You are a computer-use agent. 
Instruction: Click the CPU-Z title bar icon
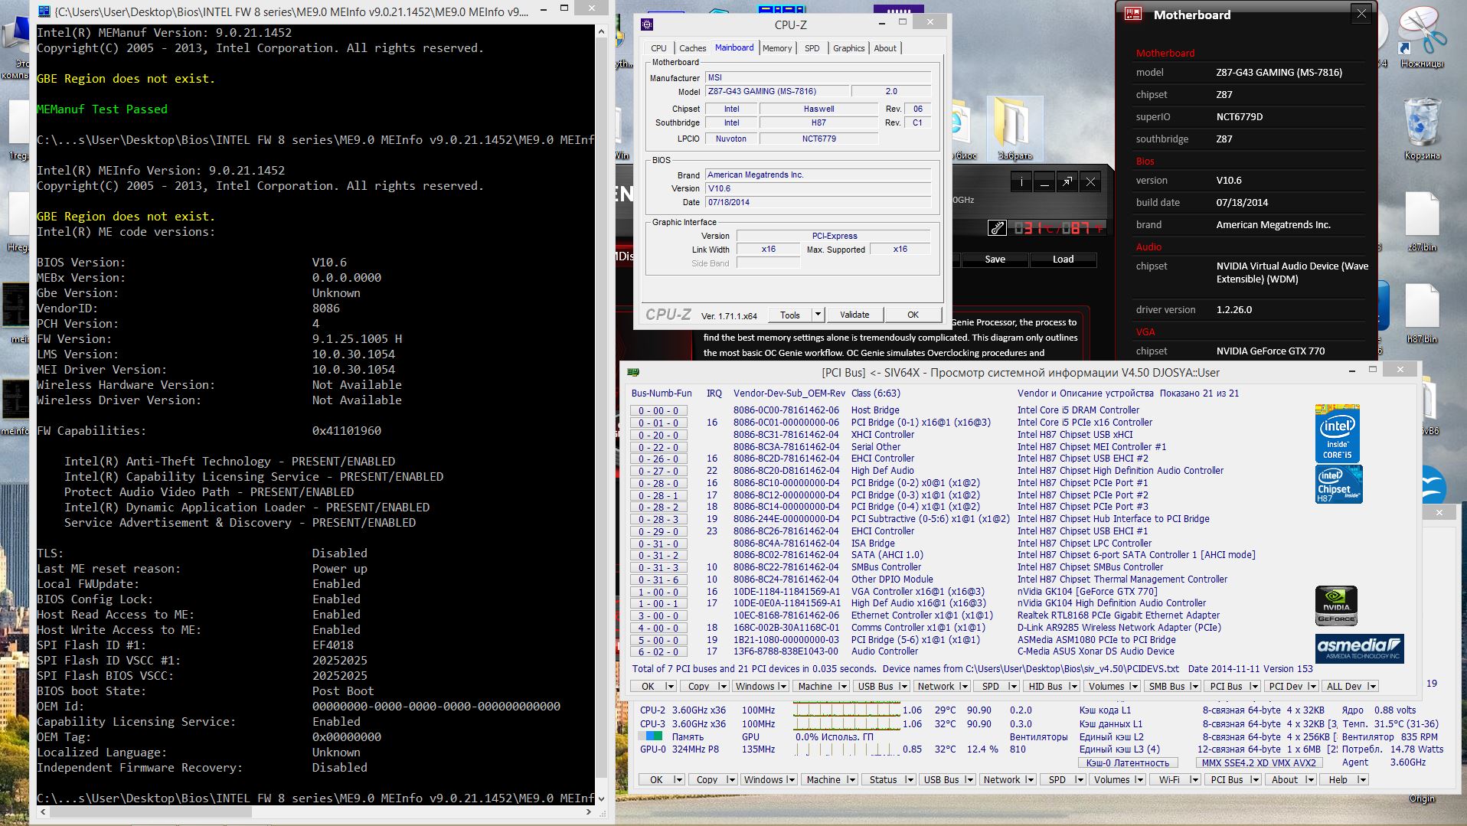pyautogui.click(x=647, y=24)
